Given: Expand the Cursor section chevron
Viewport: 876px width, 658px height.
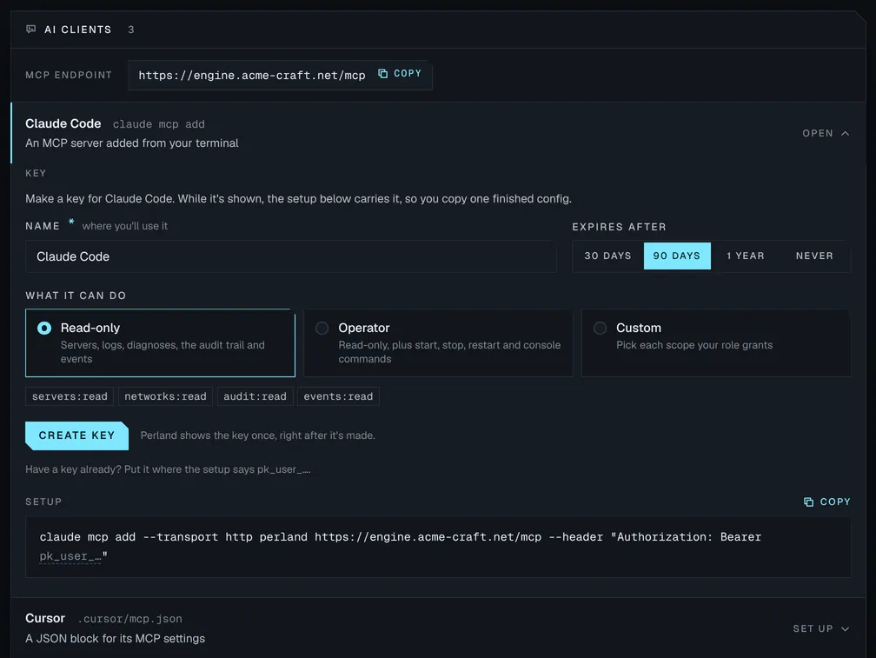Looking at the screenshot, I should [x=846, y=628].
